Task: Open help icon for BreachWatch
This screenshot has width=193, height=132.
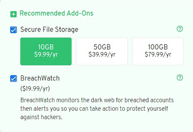Action: coord(180,78)
